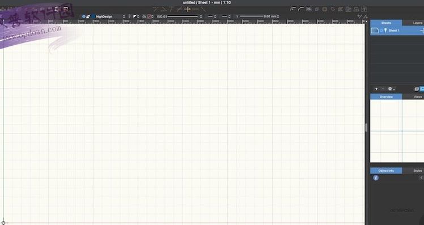Click the blue layer color swatch beside HighDesign
The image size is (424, 225).
tap(93, 16)
